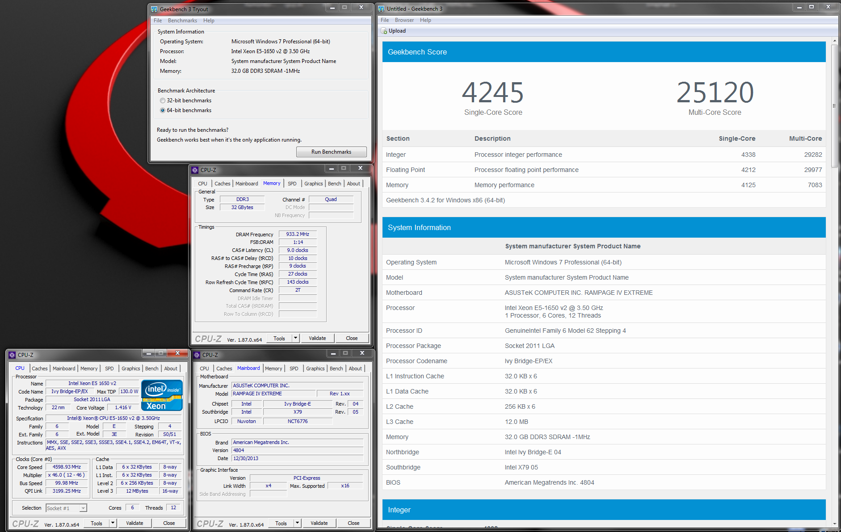Click the DRAM Frequency 933.2 MHz field
Image resolution: width=841 pixels, height=532 pixels.
click(298, 234)
